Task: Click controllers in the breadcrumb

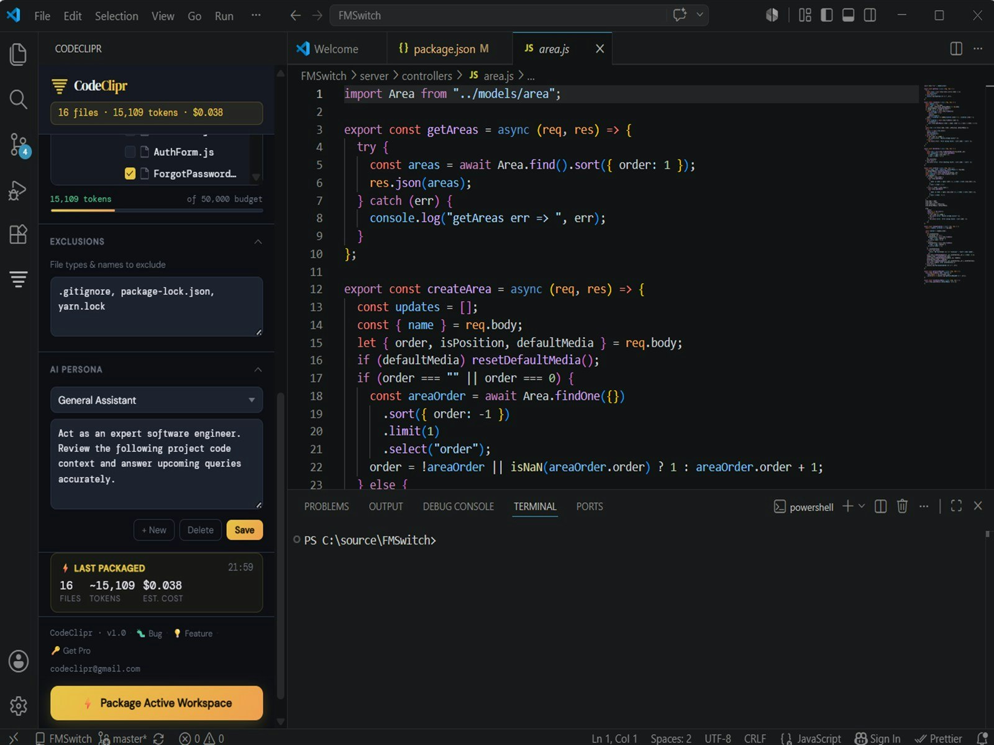Action: coord(427,76)
